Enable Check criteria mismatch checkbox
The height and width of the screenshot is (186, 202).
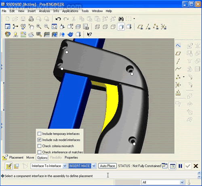point(39,146)
